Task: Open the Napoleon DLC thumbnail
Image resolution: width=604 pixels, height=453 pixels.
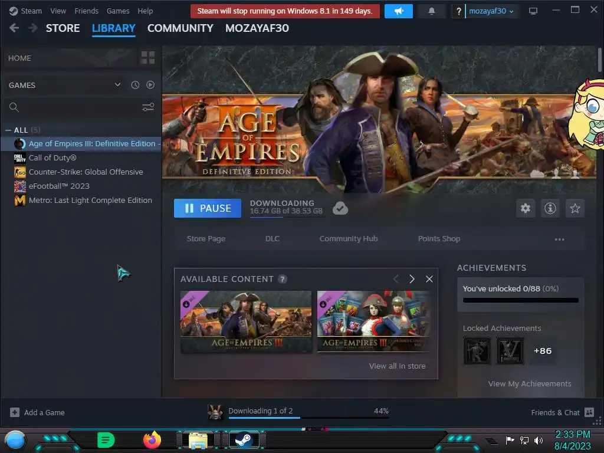Action: click(x=373, y=321)
